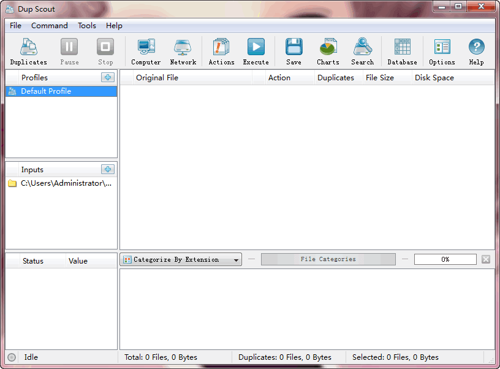Maximize the Dup Scout window
The height and width of the screenshot is (369, 500).
pyautogui.click(x=458, y=6)
